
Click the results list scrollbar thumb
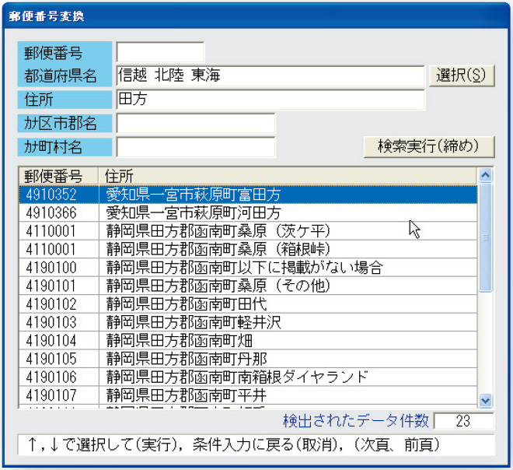pyautogui.click(x=487, y=237)
